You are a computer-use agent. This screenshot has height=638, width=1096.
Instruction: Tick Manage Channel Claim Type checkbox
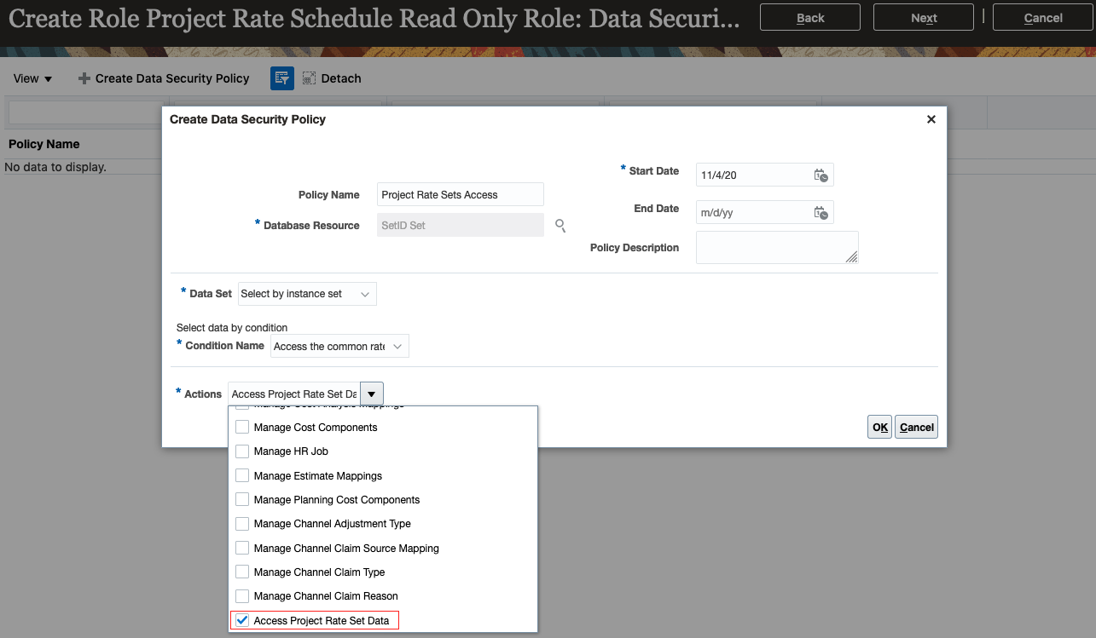click(242, 572)
